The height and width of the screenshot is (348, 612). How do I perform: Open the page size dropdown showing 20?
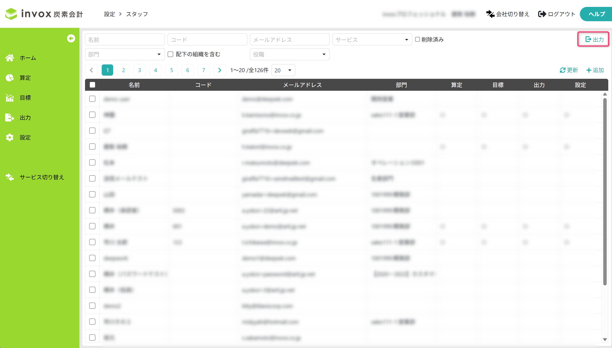point(283,70)
